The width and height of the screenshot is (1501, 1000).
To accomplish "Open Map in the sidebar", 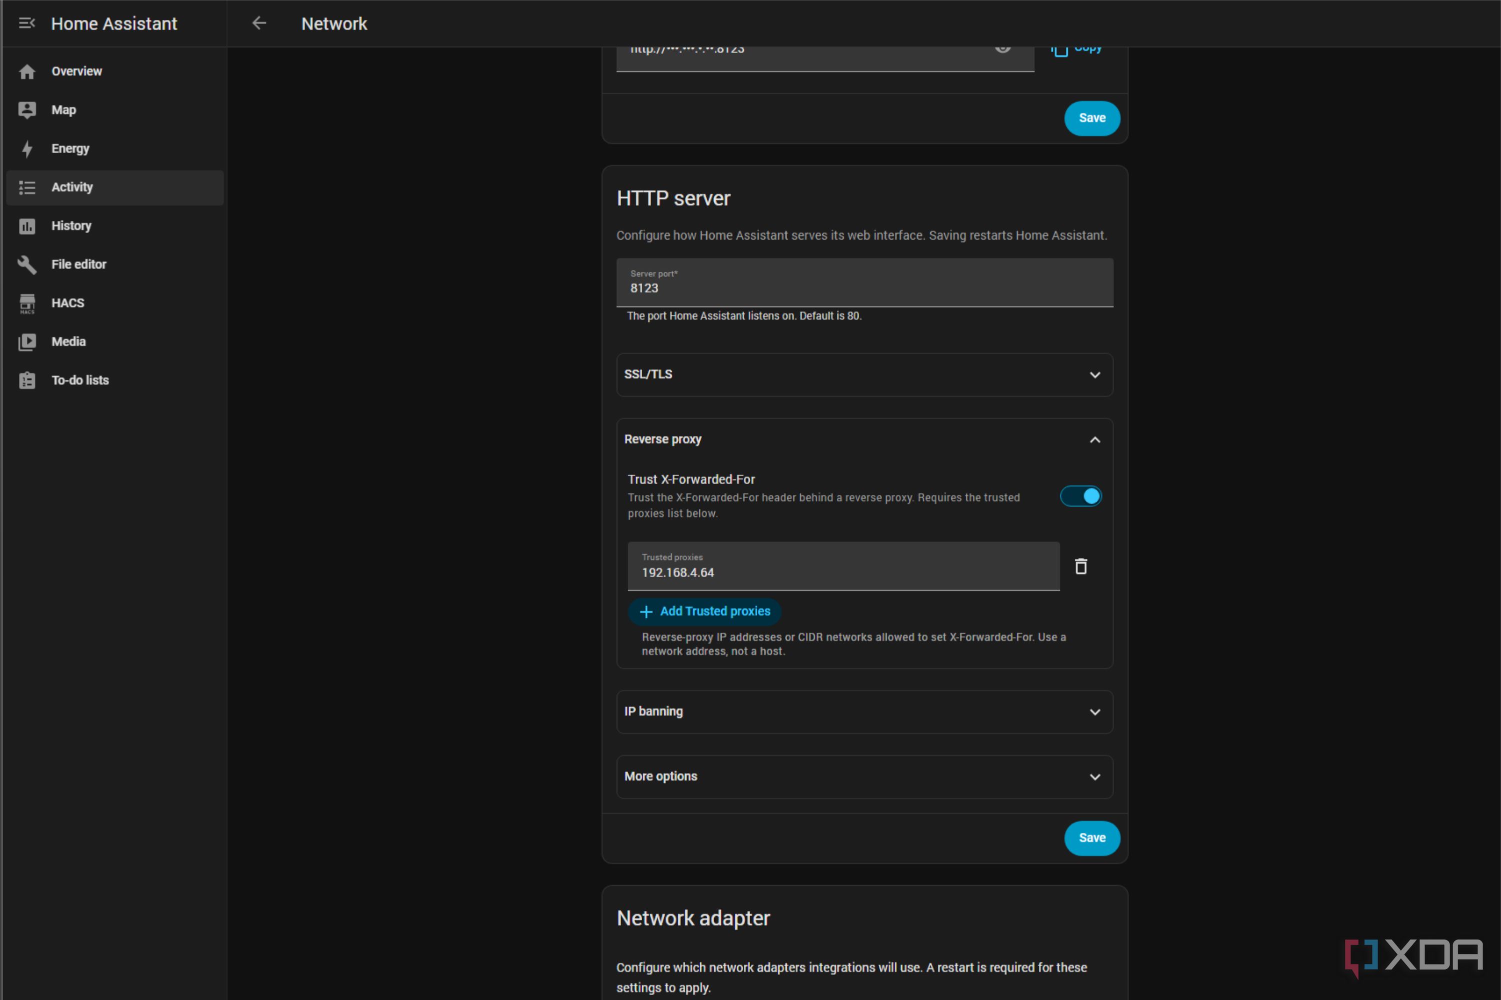I will [115, 109].
